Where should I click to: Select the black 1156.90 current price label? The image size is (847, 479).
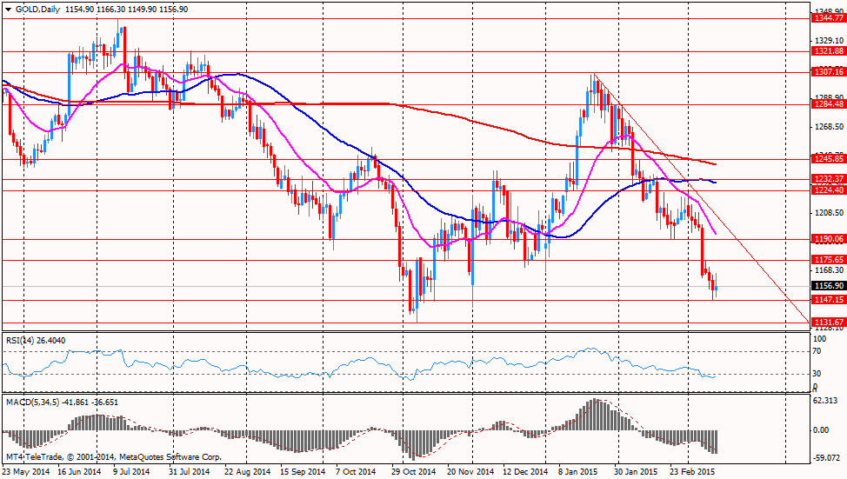click(x=829, y=286)
